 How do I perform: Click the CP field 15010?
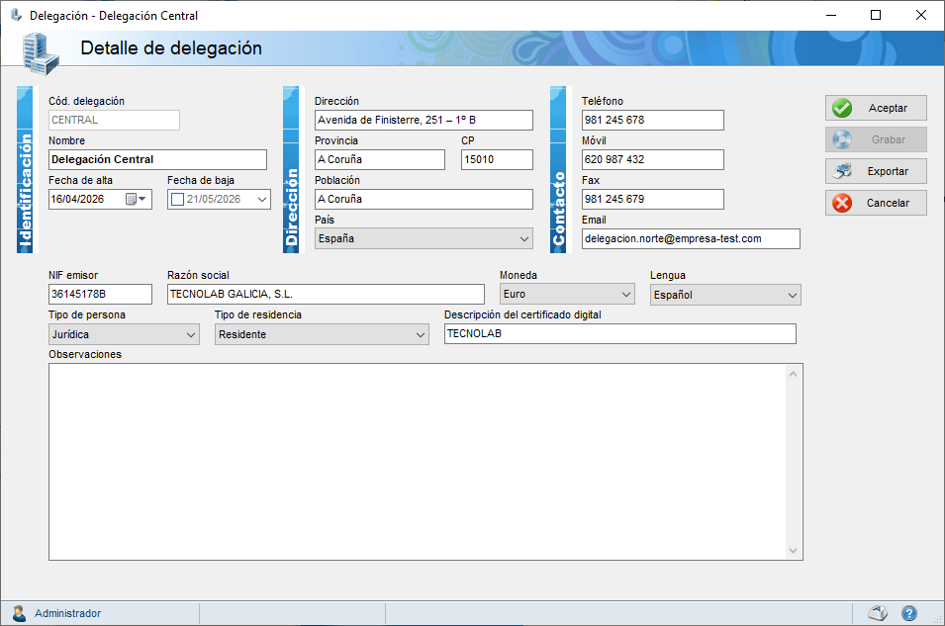497,159
